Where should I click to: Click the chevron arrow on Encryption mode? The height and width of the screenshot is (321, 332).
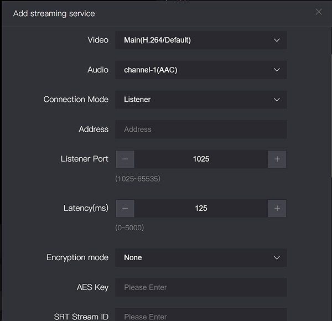(277, 257)
